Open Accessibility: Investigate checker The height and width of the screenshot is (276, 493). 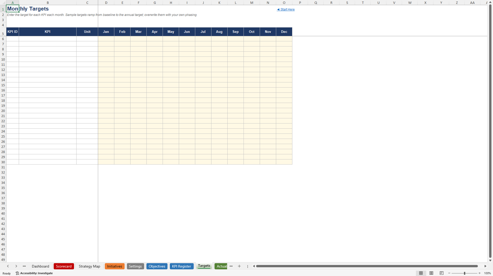[x=34, y=273]
